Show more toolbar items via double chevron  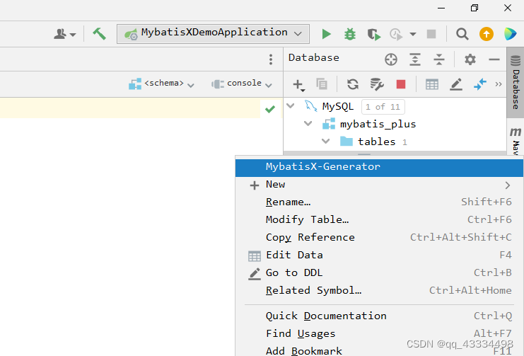[499, 84]
